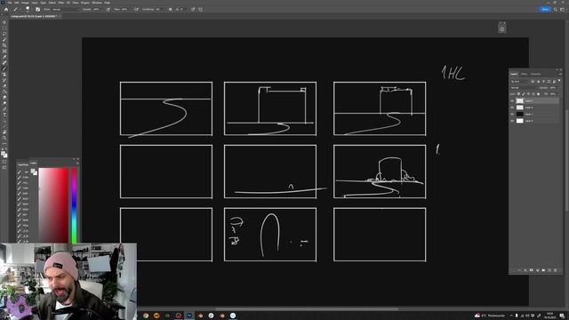This screenshot has height=320, width=569.
Task: Open the search icon at top right
Action: click(555, 9)
